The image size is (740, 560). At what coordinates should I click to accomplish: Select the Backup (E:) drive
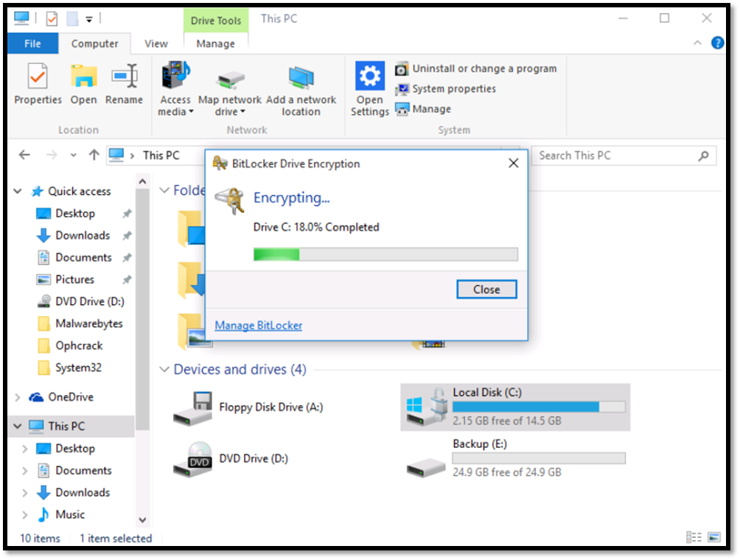pyautogui.click(x=515, y=458)
